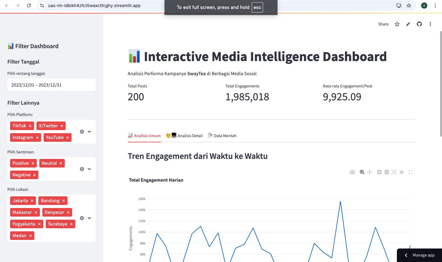Open the GitHub repository icon
This screenshot has height=262, width=442.
[x=419, y=24]
